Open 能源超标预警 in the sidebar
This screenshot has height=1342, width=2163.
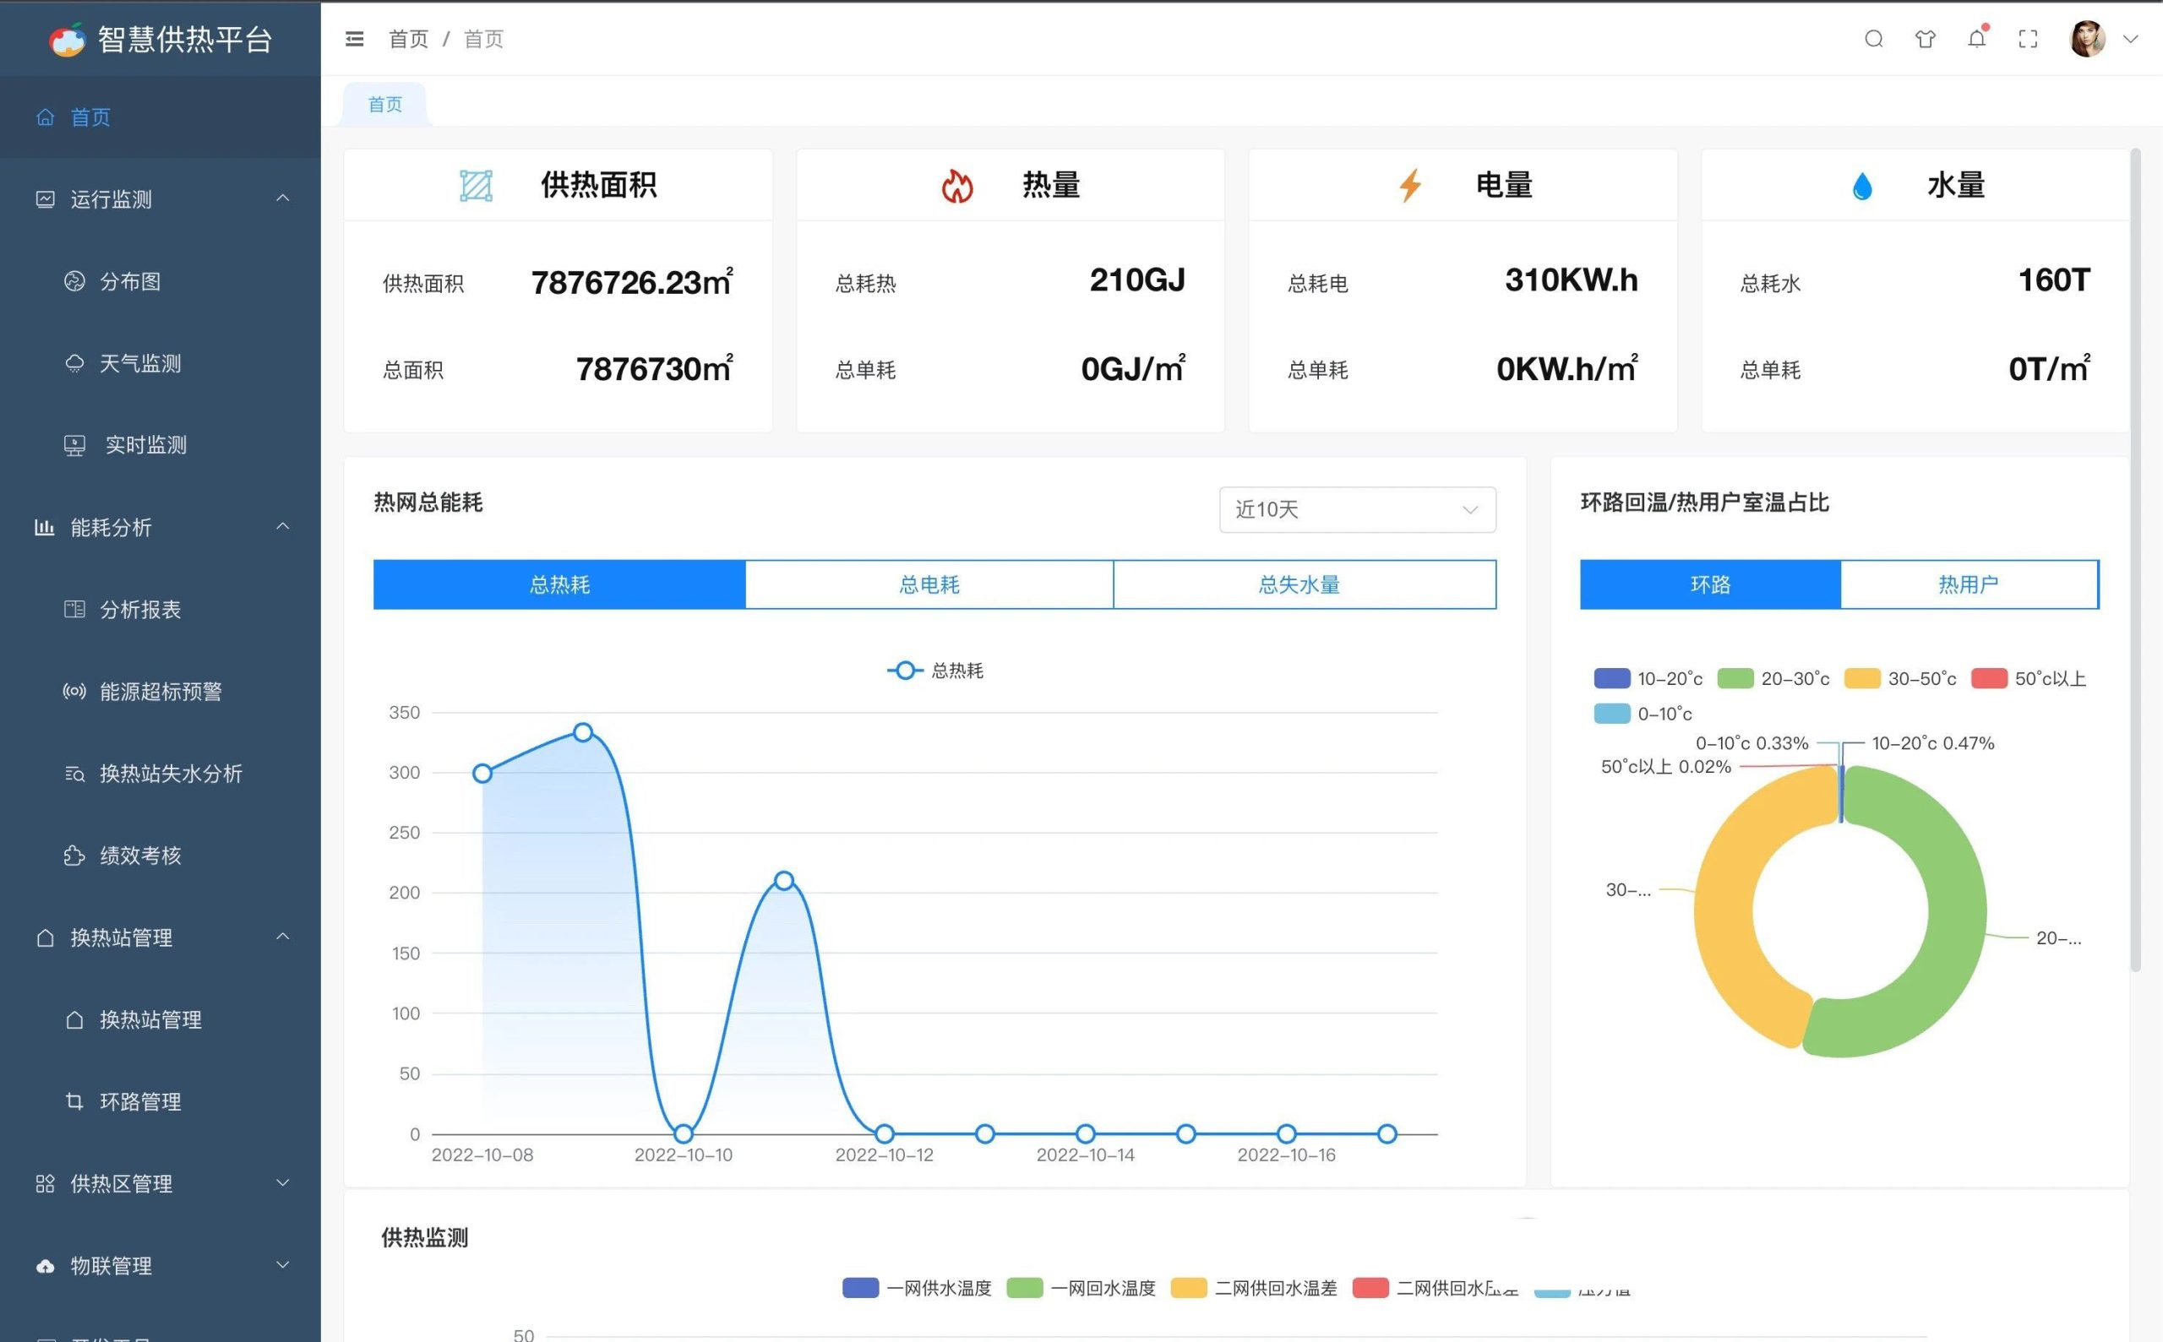(160, 692)
